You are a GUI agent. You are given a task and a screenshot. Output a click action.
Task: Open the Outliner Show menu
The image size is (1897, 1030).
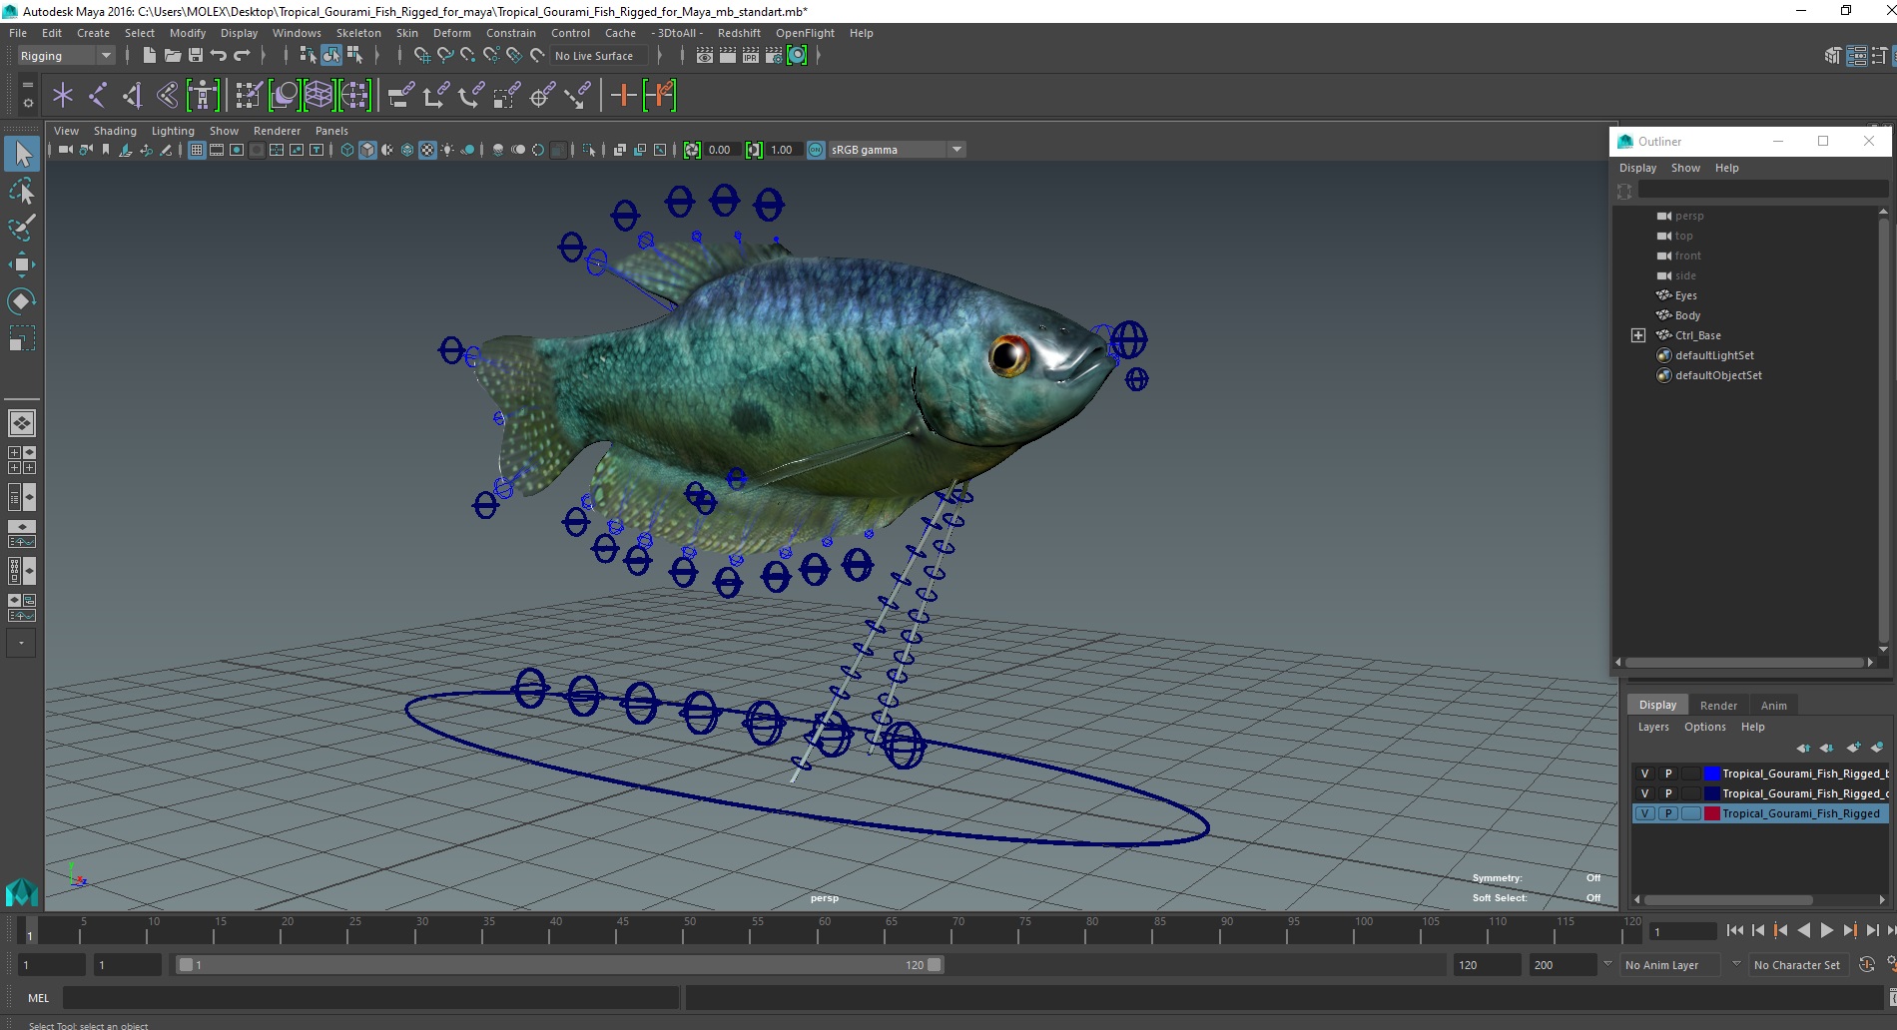[1685, 168]
